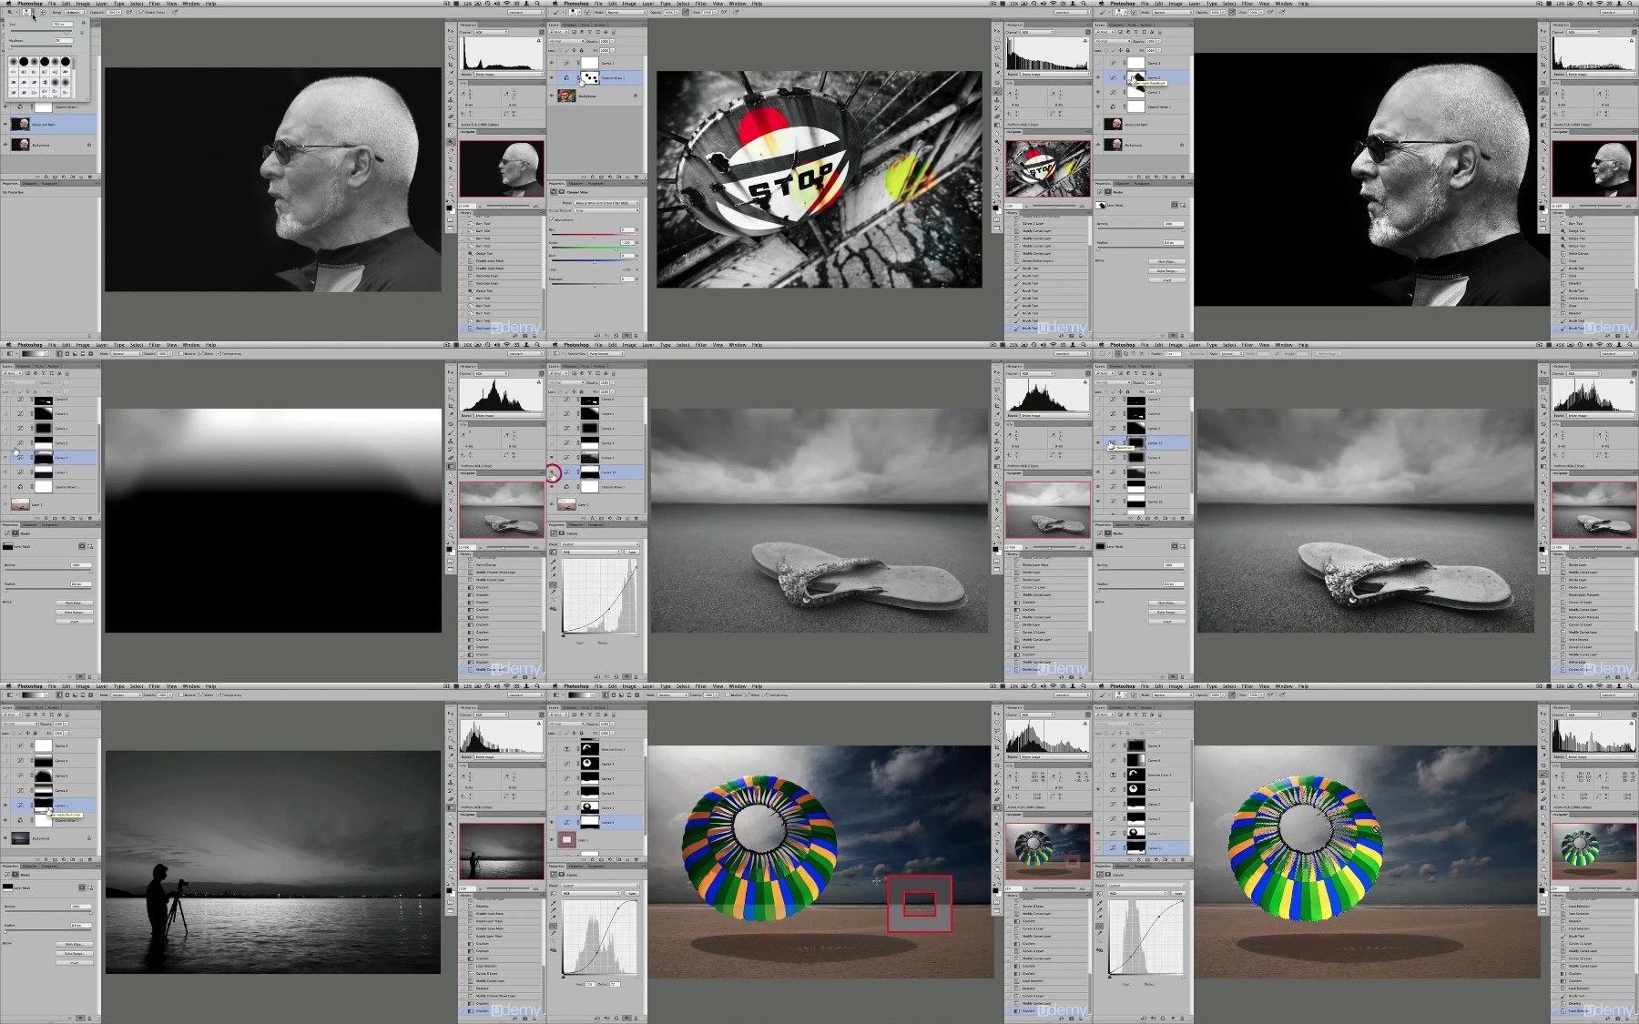Select Zoom tool in portrait window without brush picker
The height and width of the screenshot is (1024, 1639).
(x=1543, y=194)
